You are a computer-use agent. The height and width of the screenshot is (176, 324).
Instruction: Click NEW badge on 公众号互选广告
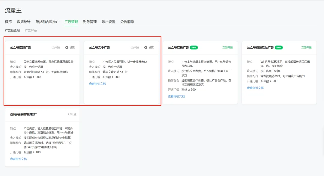(194, 48)
